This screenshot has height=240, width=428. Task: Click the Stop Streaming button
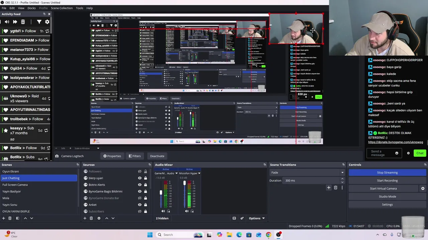[x=387, y=172]
